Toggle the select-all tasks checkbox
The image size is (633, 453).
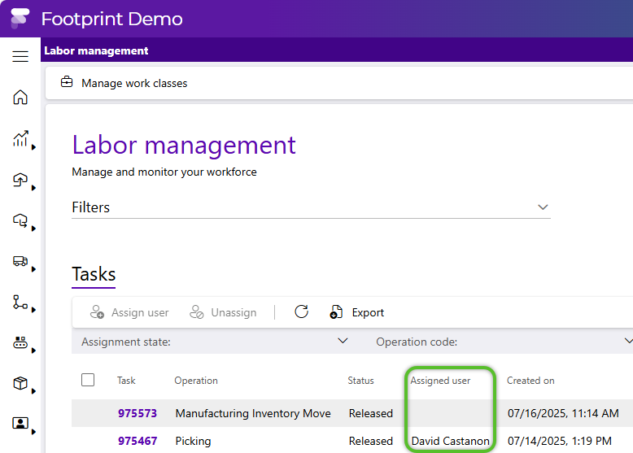(88, 380)
